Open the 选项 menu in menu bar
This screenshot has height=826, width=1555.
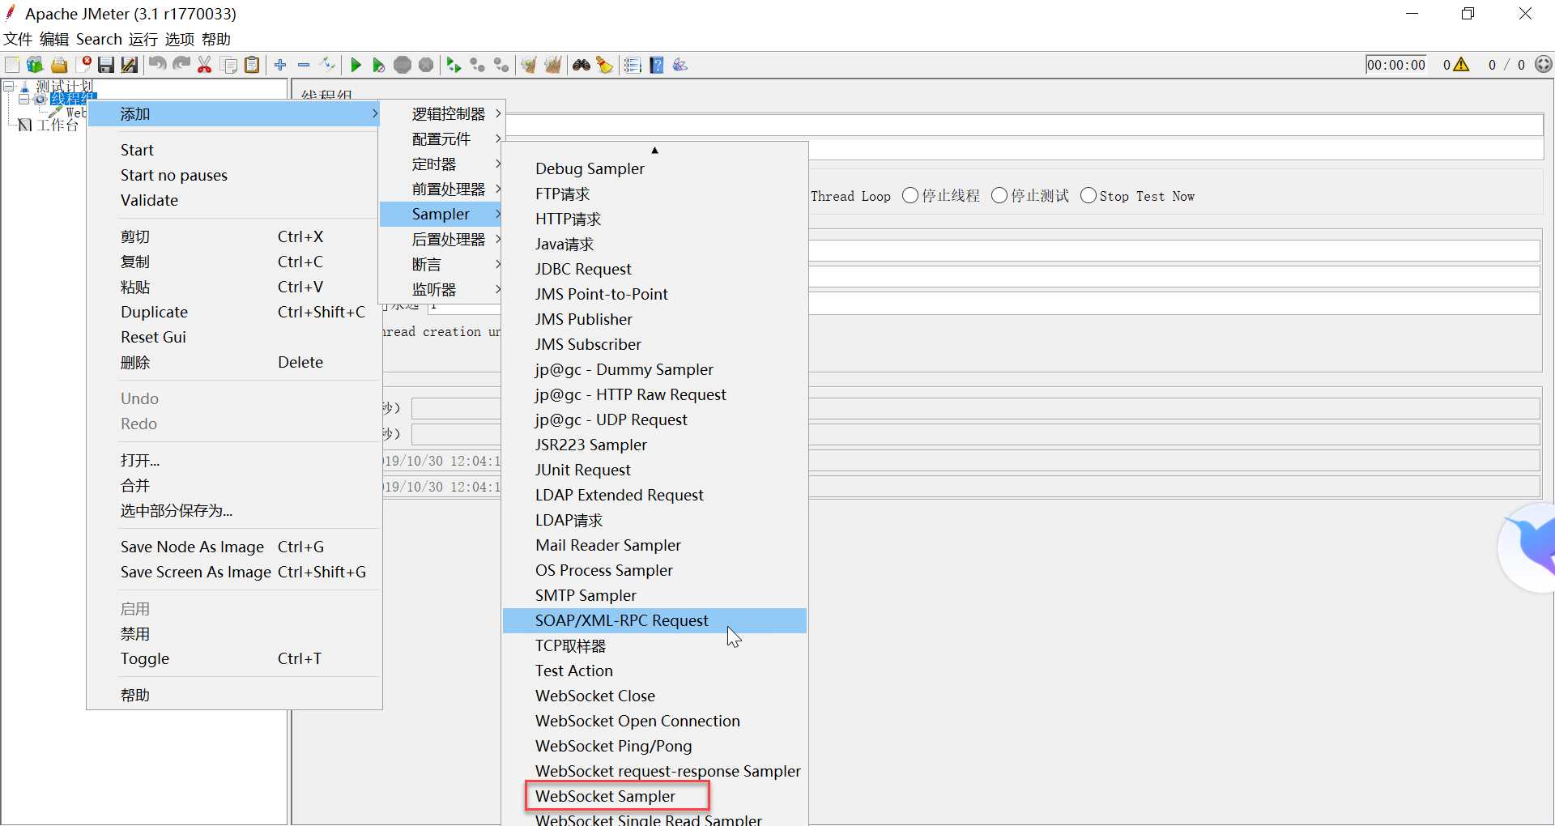(180, 39)
